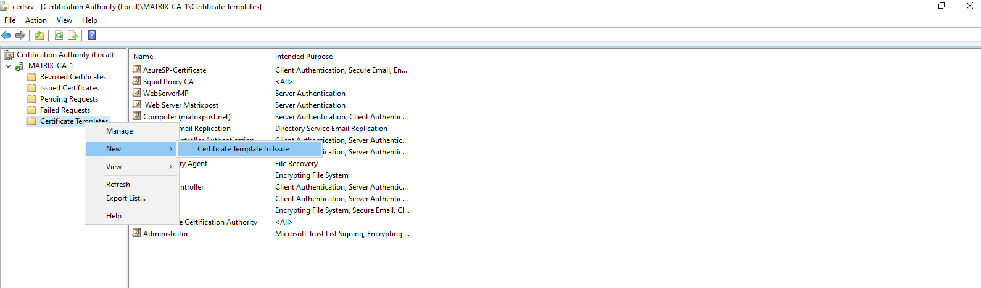Select the Web Server Matrixpost row name
Screen dimensions: 981x288
[x=181, y=105]
